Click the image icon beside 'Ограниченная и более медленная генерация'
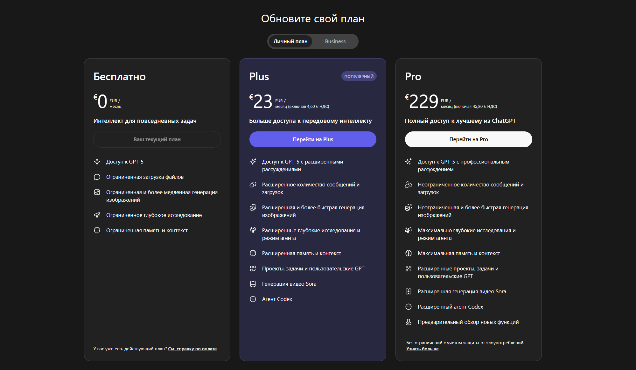636x370 pixels. coord(97,192)
